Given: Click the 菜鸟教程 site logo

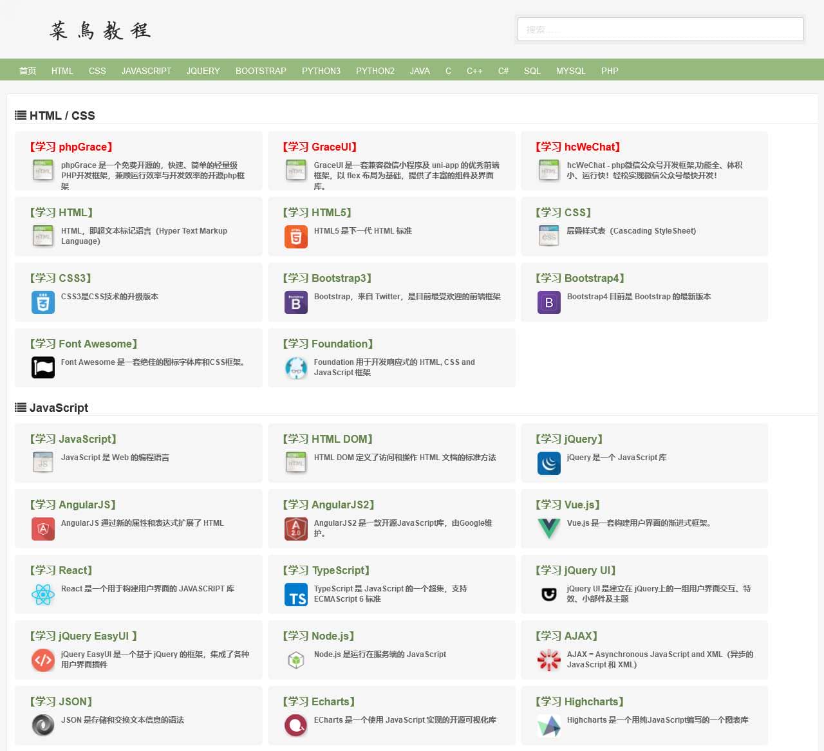Looking at the screenshot, I should click(100, 30).
